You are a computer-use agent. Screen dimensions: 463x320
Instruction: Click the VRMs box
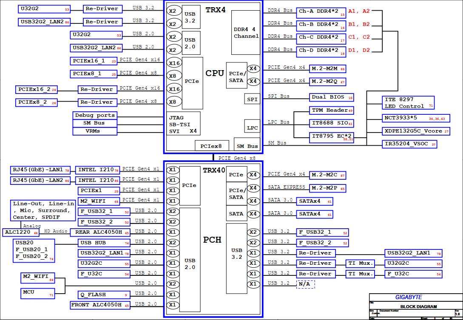tap(95, 131)
